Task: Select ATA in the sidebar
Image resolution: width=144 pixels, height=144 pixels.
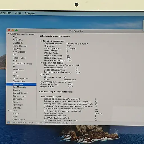Action: 15,37
